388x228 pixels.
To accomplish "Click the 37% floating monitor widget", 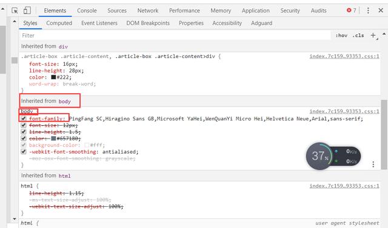I will coord(333,156).
